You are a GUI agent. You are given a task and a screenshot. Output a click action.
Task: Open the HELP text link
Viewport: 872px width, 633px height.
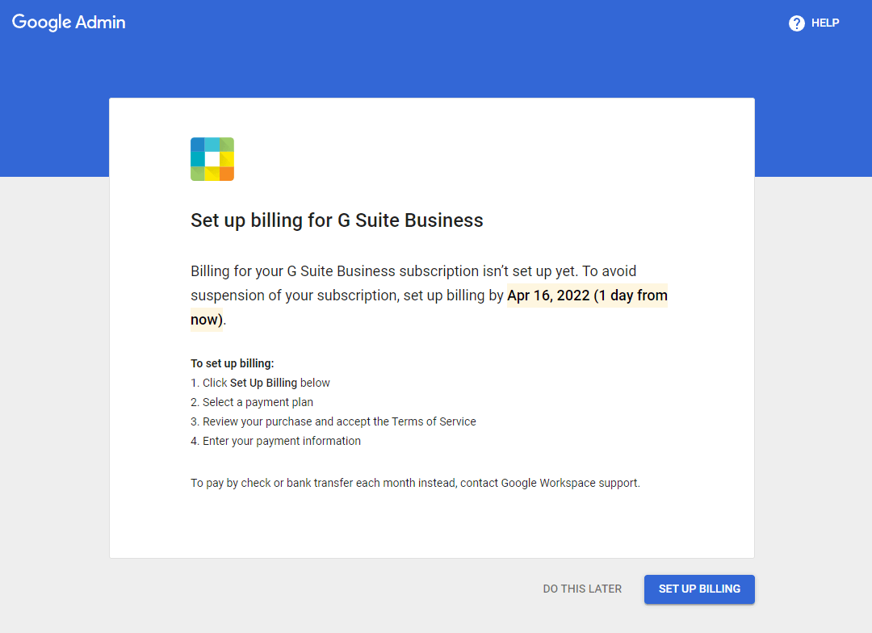(825, 23)
